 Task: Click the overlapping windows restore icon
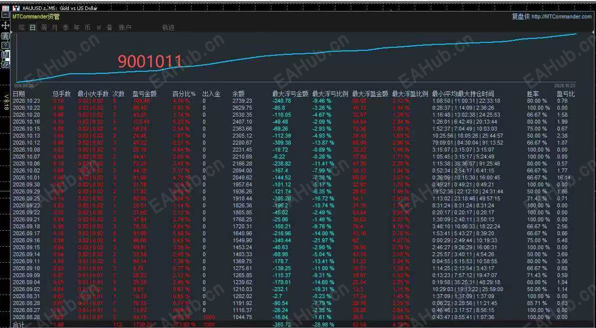click(x=5, y=64)
